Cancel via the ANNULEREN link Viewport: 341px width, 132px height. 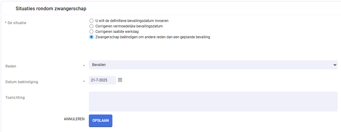point(74,119)
